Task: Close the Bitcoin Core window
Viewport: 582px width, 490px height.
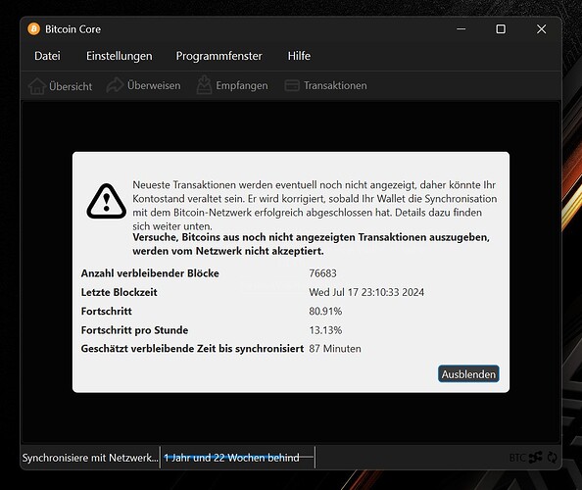Action: click(541, 29)
